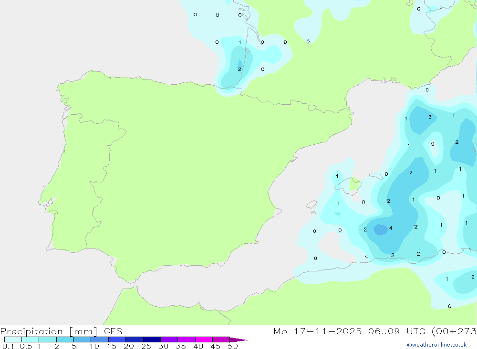Click the '45' legend scale label
Viewport: 477px width, 349px height.
[216, 346]
